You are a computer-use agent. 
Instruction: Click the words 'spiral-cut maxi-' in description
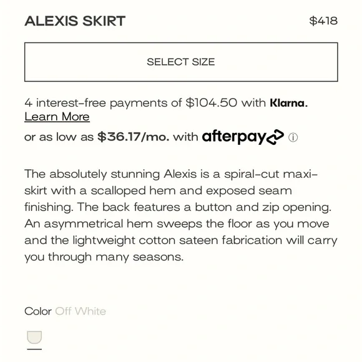[x=271, y=174]
